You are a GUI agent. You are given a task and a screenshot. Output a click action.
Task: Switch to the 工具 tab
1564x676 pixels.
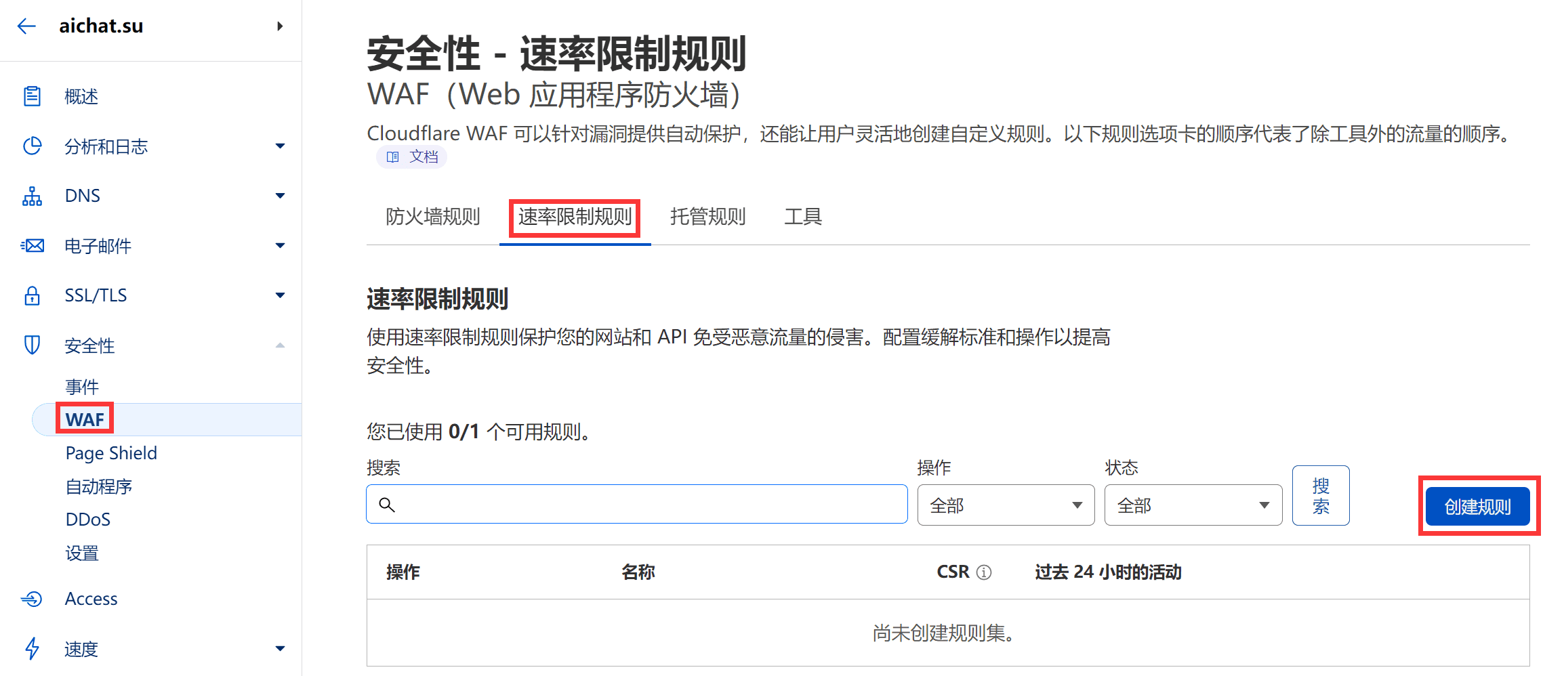coord(803,217)
